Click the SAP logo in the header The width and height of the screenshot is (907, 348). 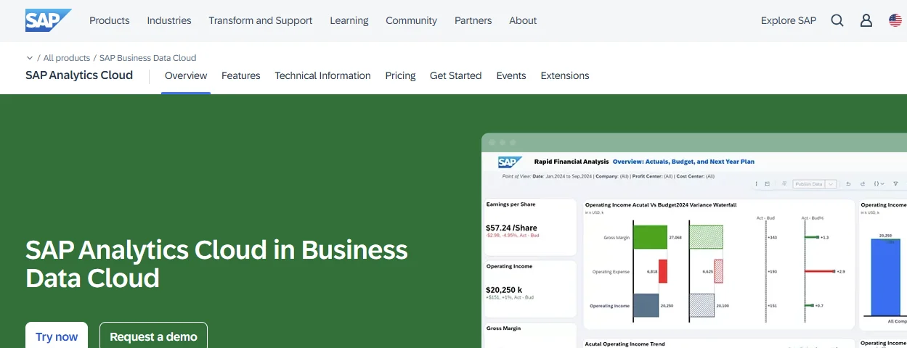49,20
